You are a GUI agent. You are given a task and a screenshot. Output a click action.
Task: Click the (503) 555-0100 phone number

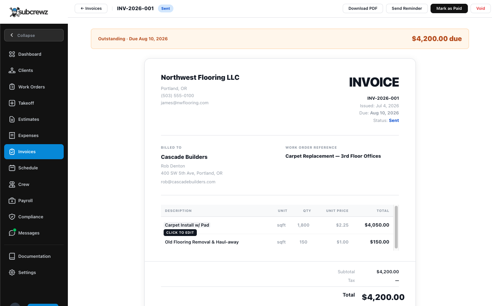[x=178, y=96]
